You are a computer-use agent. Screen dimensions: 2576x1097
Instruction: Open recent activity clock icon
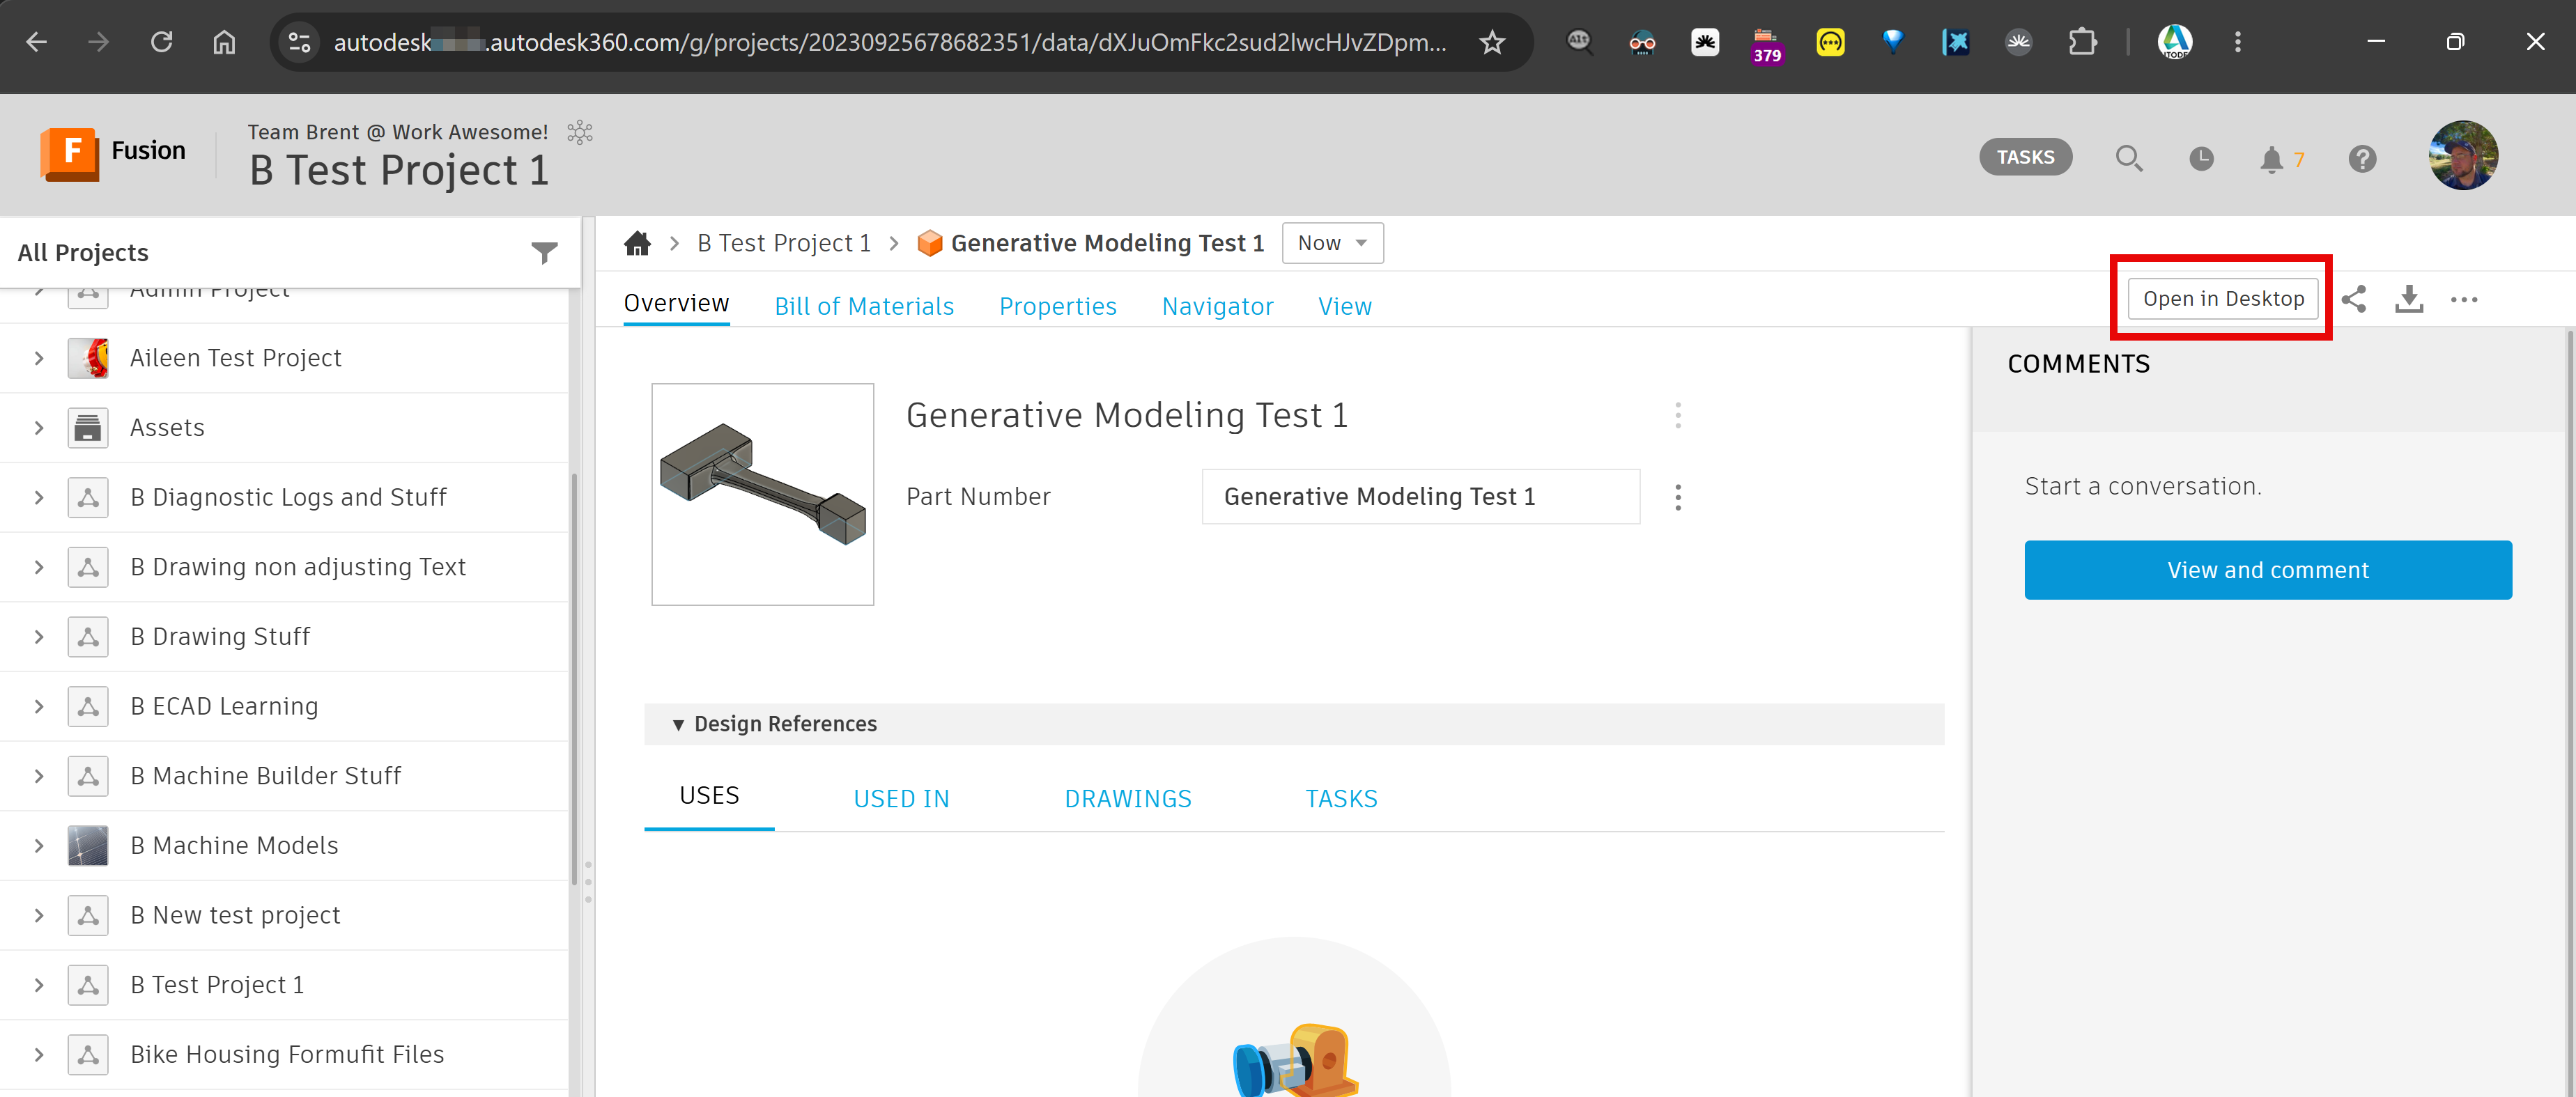[2201, 158]
